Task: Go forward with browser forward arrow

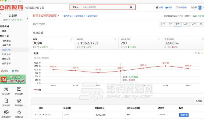Action: pos(14,1)
